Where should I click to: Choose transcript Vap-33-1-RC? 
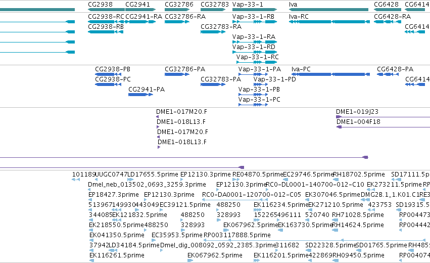[258, 57]
